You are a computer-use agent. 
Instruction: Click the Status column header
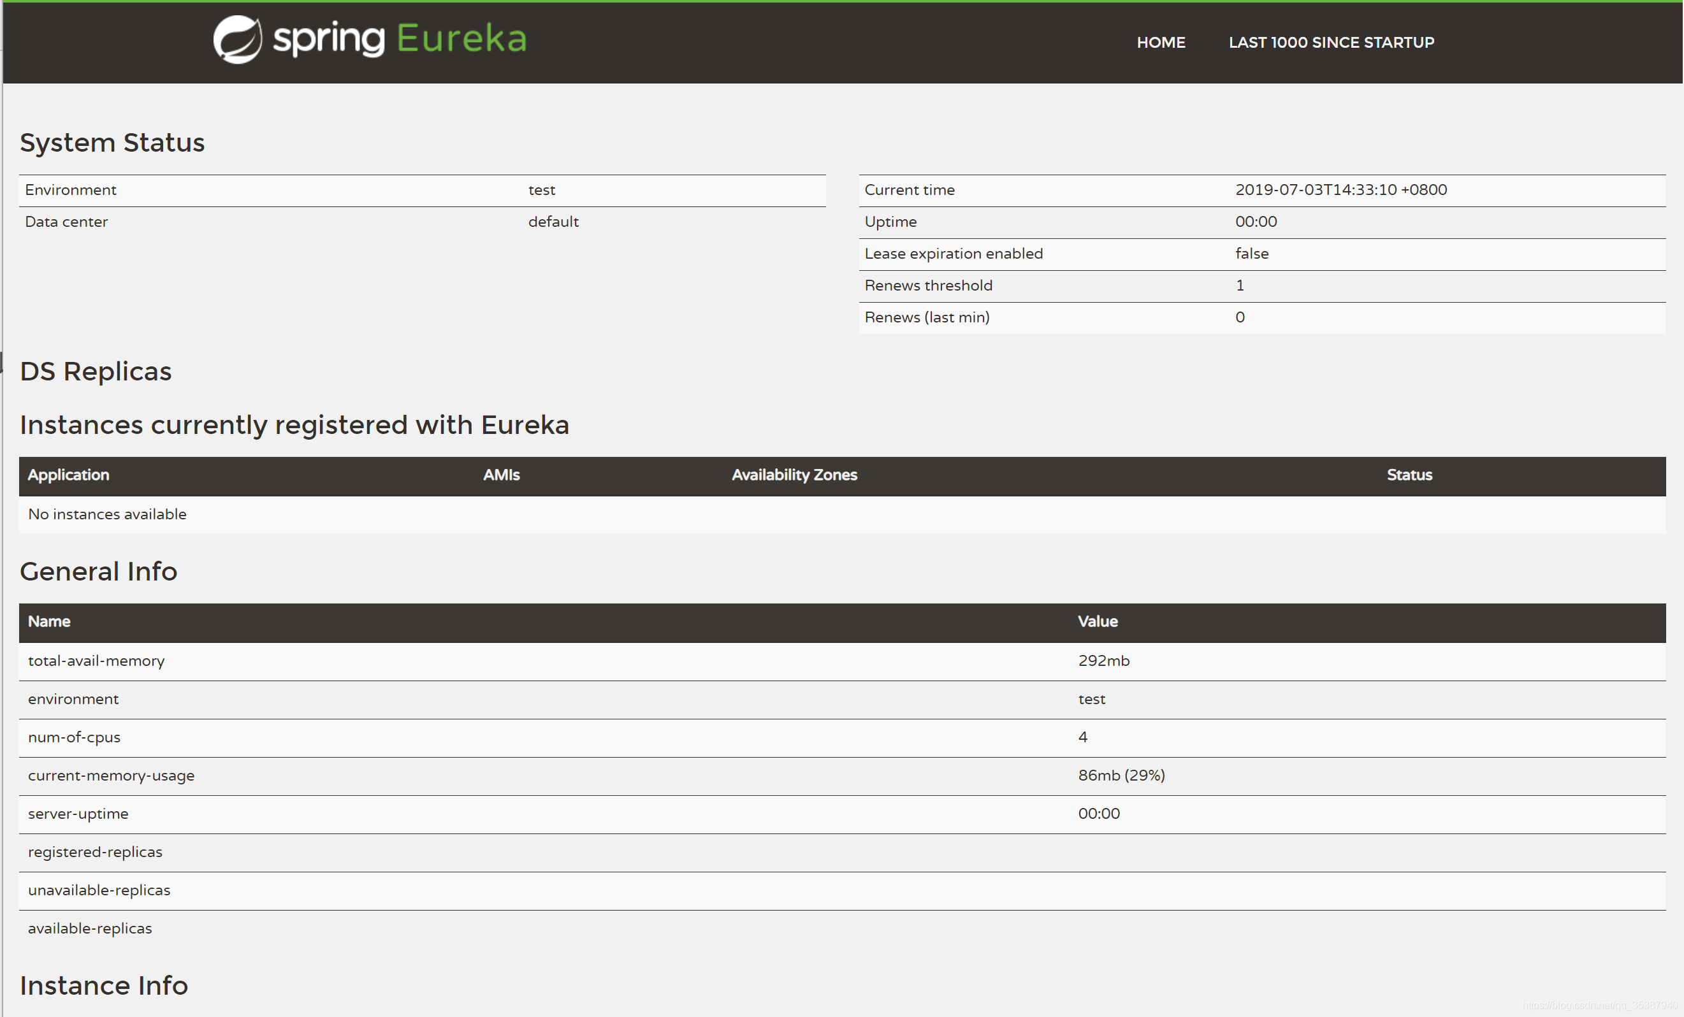click(1409, 475)
